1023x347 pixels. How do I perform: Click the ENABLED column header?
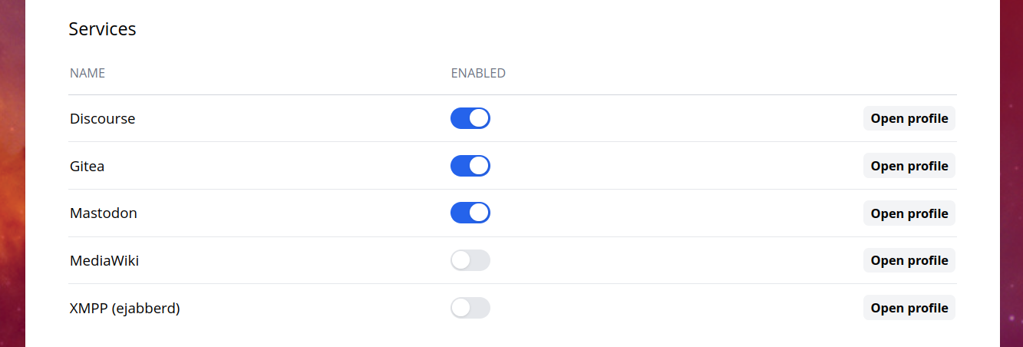(x=477, y=74)
